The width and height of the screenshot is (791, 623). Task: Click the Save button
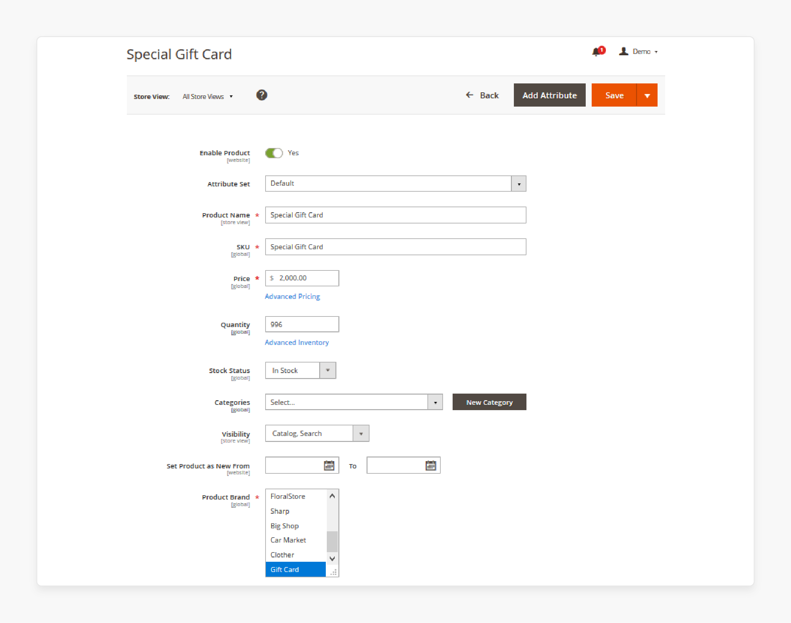(x=614, y=95)
